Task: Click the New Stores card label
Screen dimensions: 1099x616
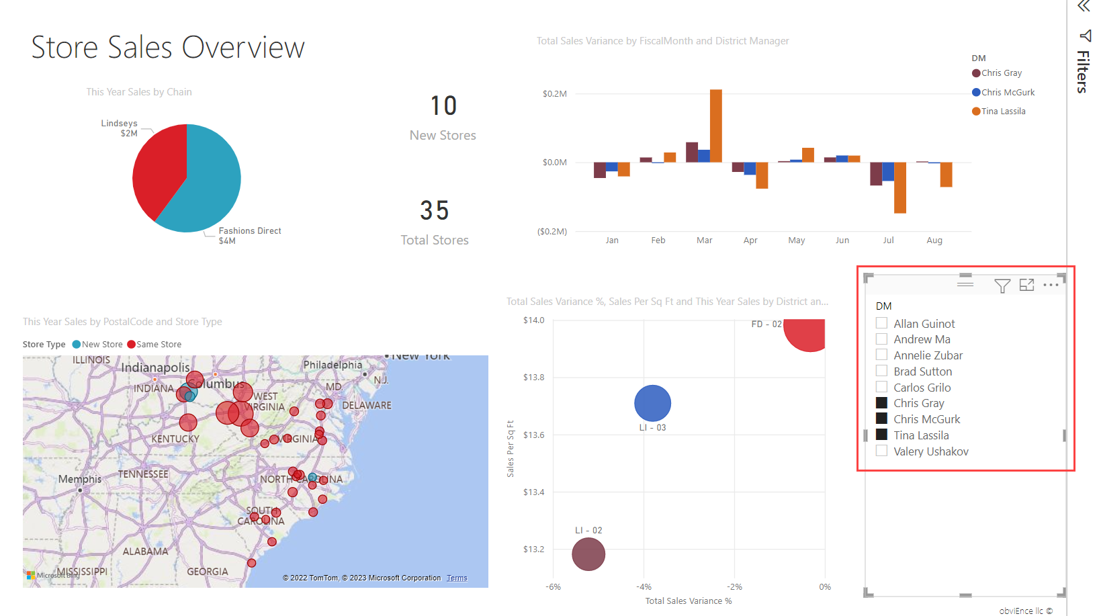Action: pyautogui.click(x=443, y=135)
